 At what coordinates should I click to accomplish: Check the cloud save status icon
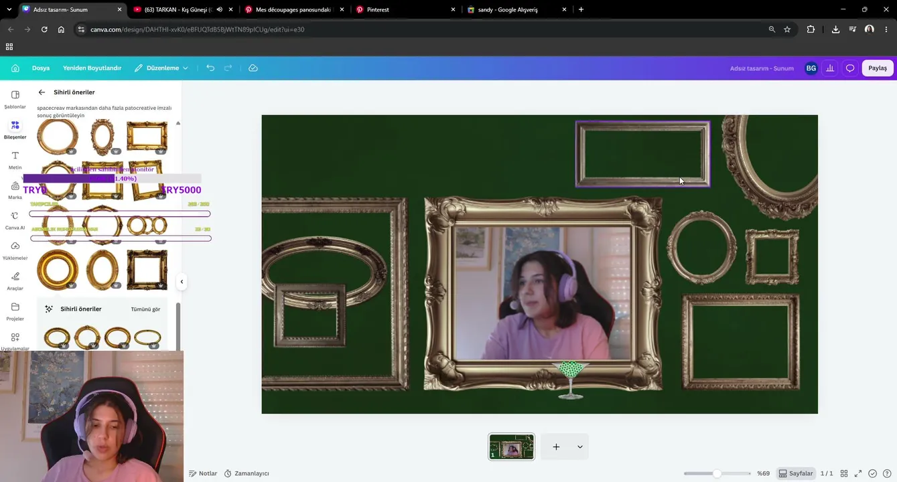(253, 68)
